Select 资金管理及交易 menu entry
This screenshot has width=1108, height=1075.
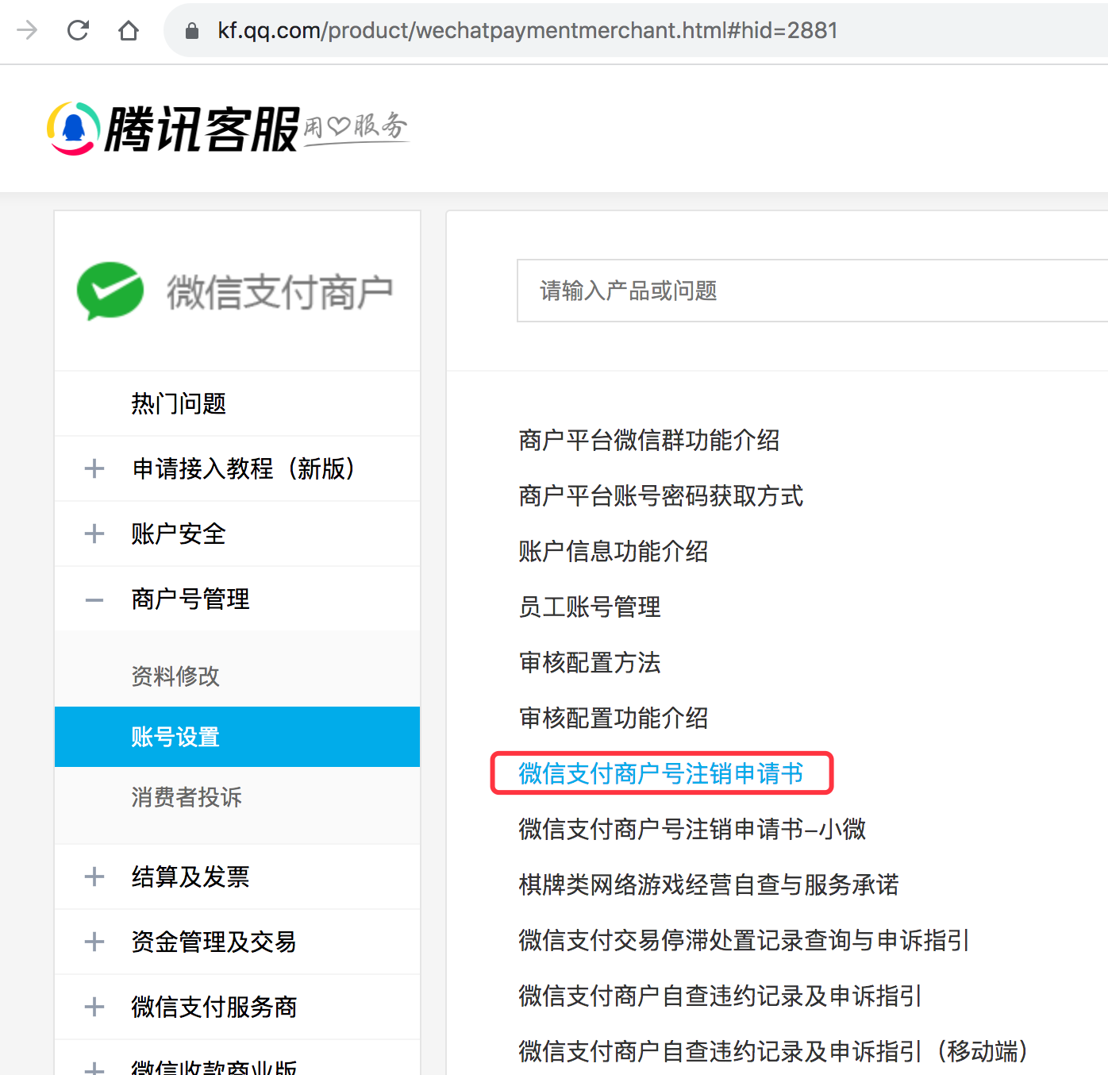[x=214, y=942]
